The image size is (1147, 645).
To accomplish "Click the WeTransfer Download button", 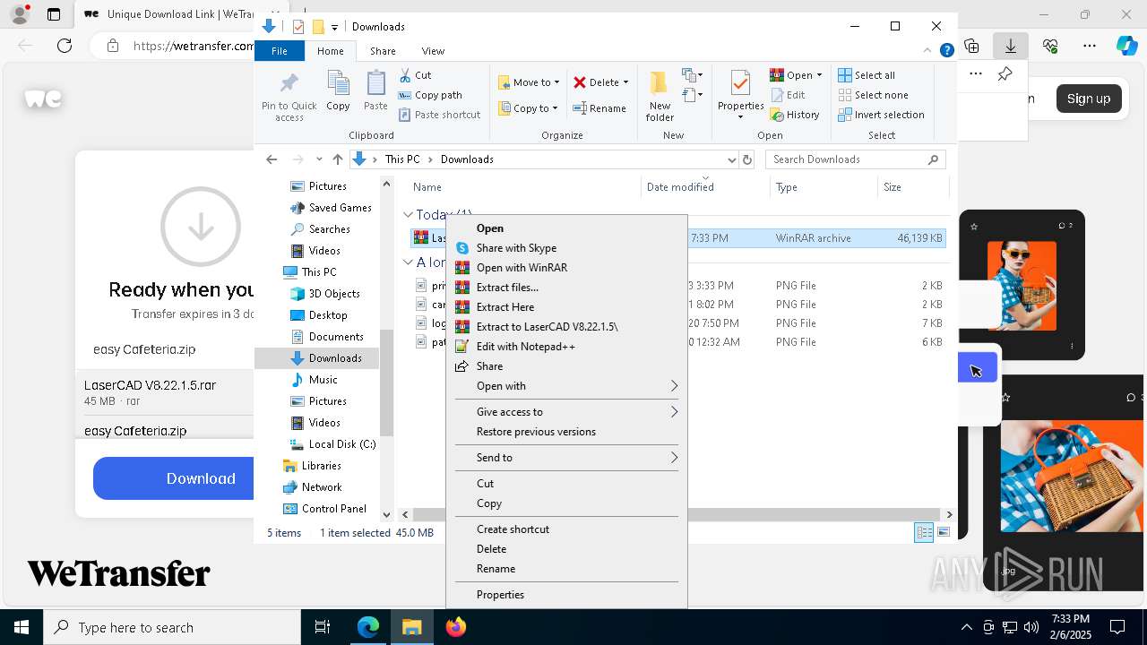I will 174,478.
